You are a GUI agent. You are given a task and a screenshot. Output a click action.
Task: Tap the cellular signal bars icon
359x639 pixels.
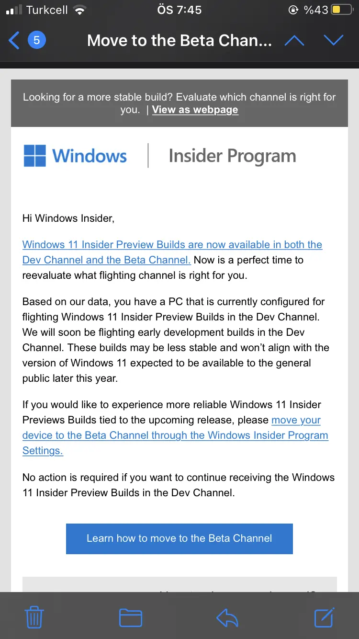click(x=14, y=10)
